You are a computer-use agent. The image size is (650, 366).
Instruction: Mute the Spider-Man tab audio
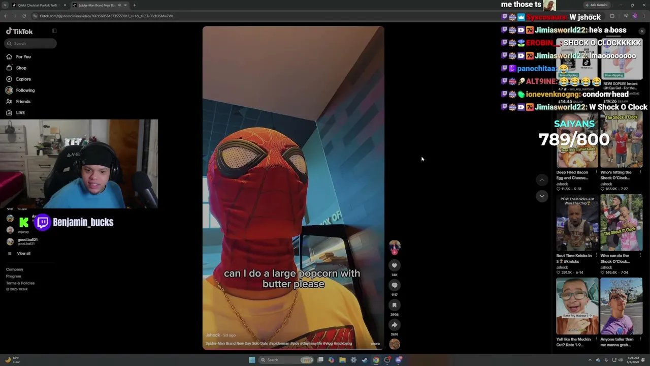point(119,5)
